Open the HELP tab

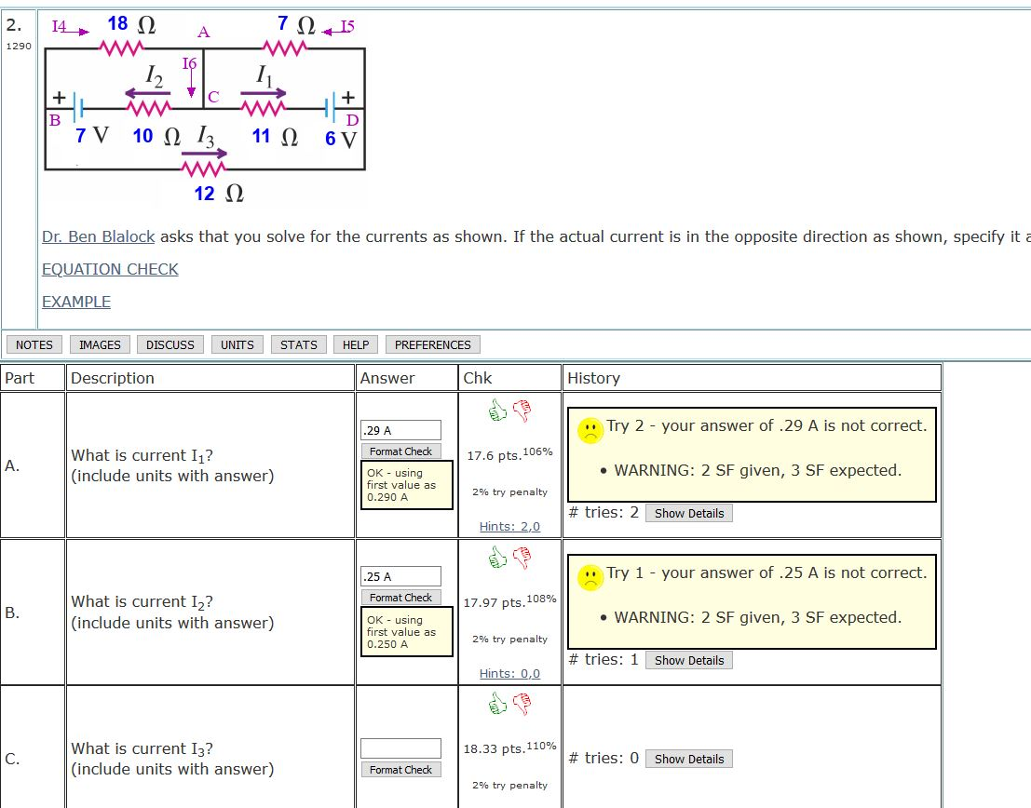355,344
